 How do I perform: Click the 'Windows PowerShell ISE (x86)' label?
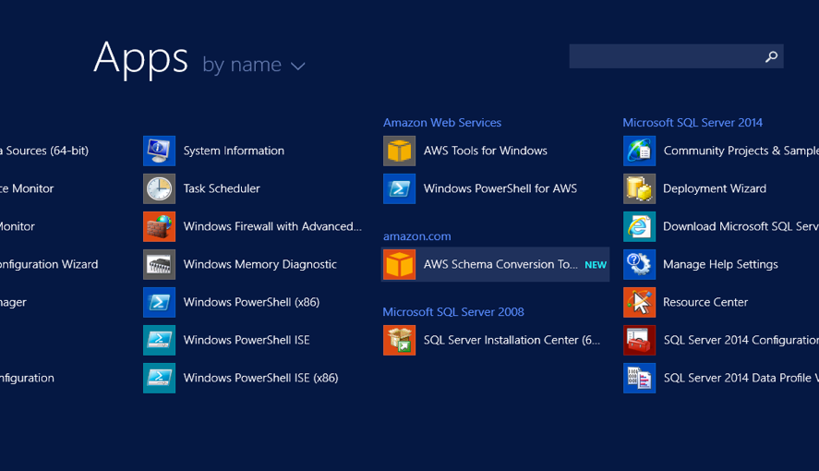(260, 378)
